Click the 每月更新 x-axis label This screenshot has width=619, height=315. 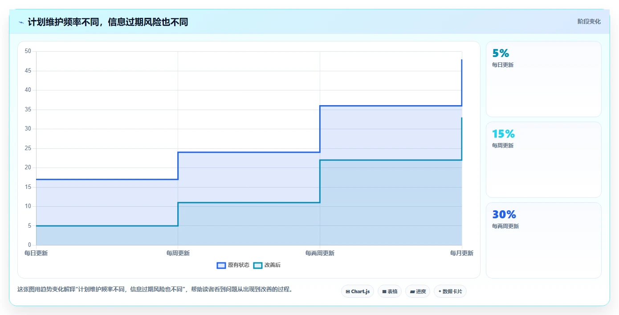tap(462, 253)
